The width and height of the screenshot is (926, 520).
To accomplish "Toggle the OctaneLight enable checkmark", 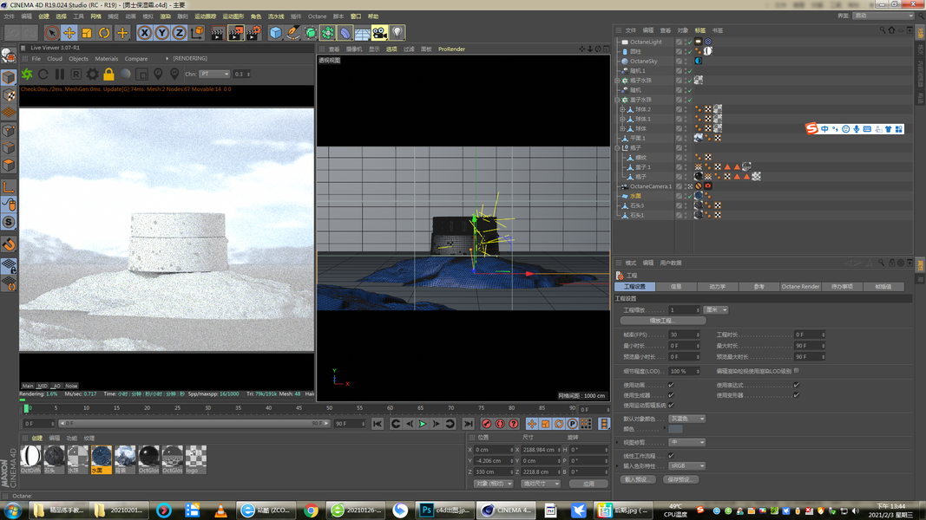I will 689,42.
